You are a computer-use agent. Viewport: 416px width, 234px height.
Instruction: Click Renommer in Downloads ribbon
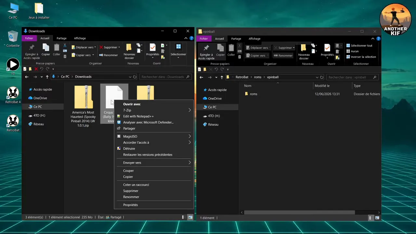coord(109,55)
